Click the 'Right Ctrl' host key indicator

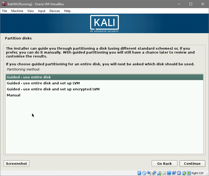coord(198,173)
